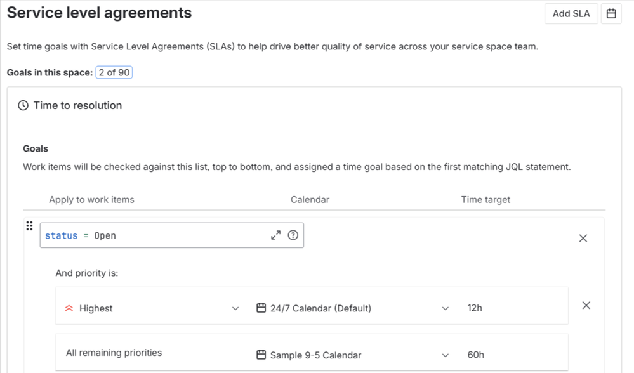Expand the JQL editor with arrows icon
Viewport: 634px width, 373px height.
(x=275, y=235)
